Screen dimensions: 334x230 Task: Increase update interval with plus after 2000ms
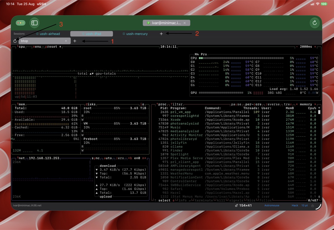tap(315, 47)
